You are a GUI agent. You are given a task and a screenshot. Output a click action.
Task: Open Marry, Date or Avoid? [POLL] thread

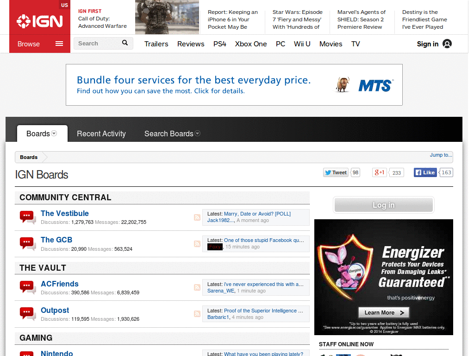(x=257, y=214)
